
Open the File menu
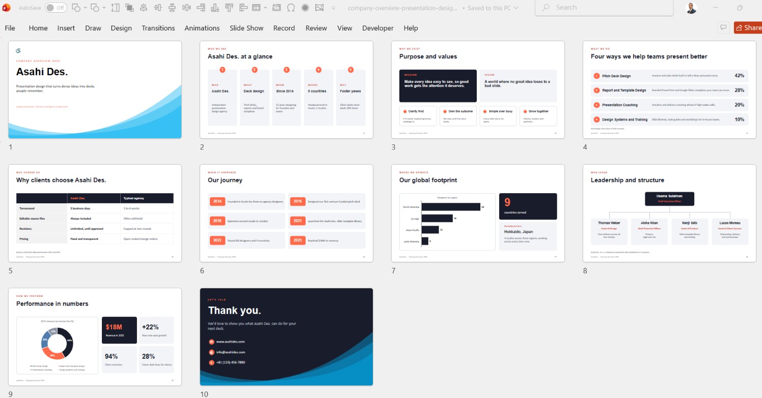[10, 28]
